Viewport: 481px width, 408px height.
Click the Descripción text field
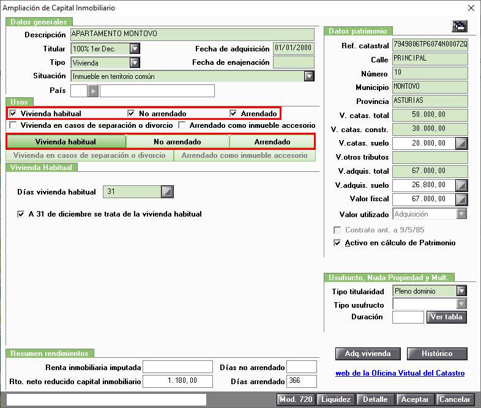click(192, 34)
